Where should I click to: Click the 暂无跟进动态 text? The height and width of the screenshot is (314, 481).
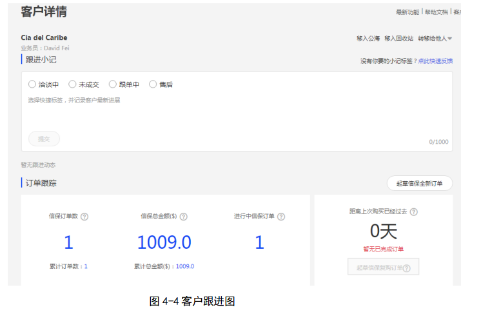[38, 165]
